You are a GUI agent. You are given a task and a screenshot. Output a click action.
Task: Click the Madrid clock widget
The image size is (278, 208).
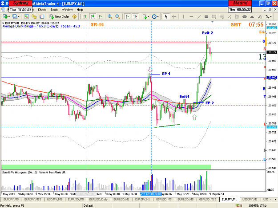coord(240,6)
